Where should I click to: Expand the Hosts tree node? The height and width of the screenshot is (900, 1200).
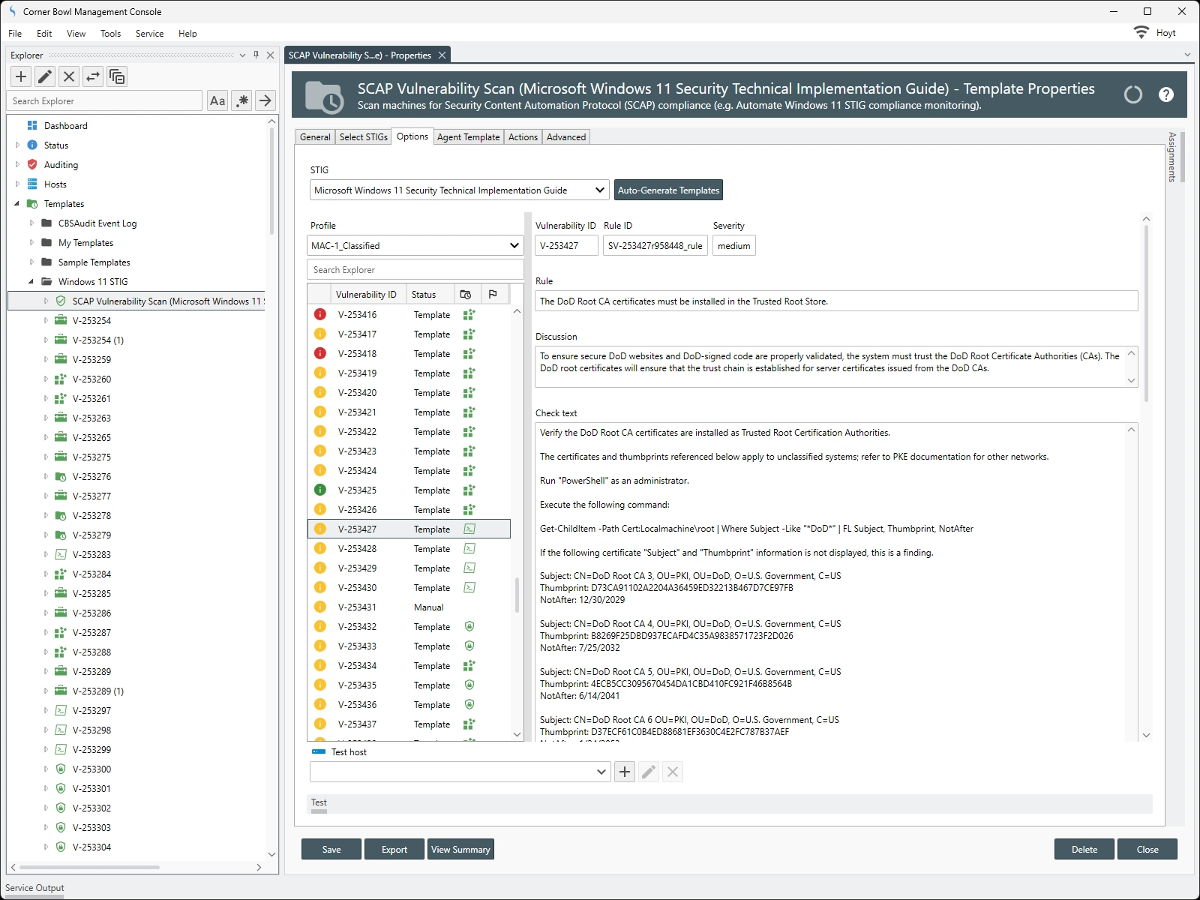click(17, 184)
